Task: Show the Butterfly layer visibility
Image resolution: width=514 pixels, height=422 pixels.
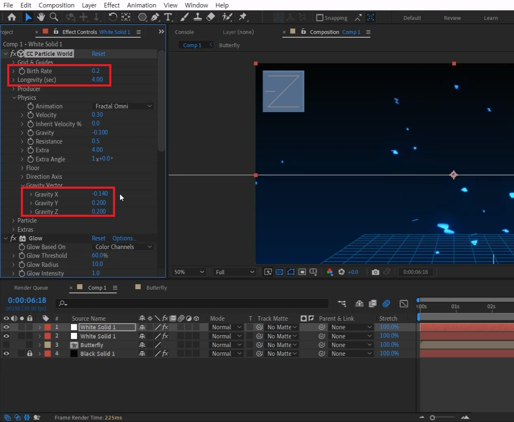Action: [6, 345]
